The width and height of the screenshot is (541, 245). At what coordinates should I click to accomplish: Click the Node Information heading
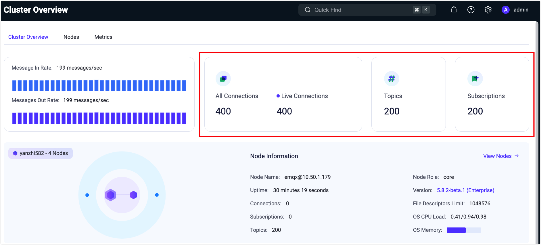click(274, 156)
